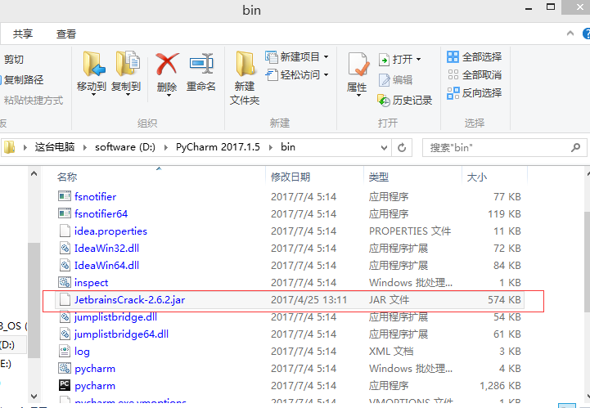Select the IdeaWin32.dll file icon
Image resolution: width=590 pixels, height=408 pixels.
click(x=65, y=249)
